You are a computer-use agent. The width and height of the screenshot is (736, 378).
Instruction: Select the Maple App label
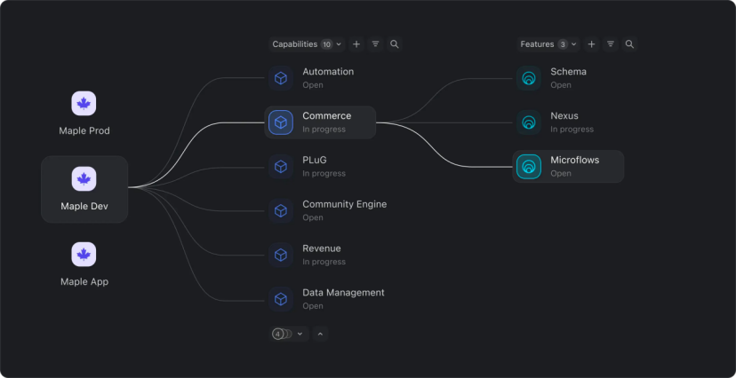(x=84, y=282)
